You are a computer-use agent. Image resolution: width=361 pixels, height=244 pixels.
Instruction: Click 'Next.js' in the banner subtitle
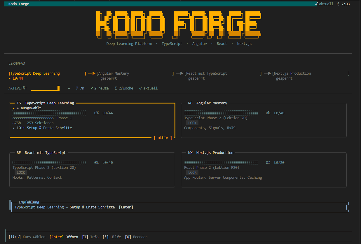[x=244, y=44]
